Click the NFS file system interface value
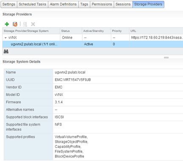 (x=58, y=125)
